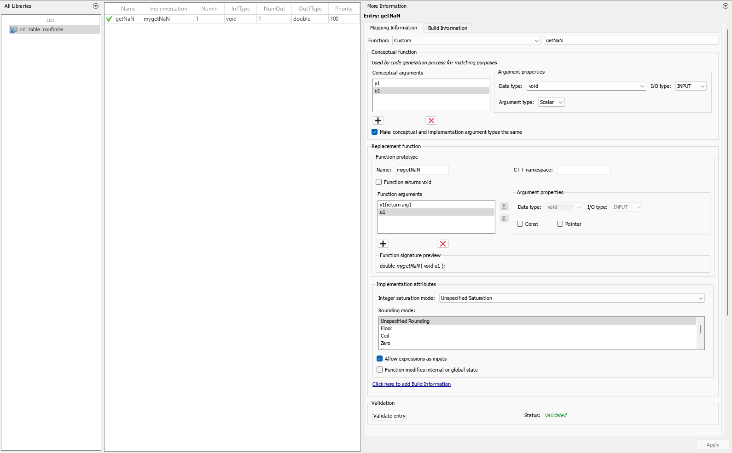This screenshot has width=732, height=453.
Task: Check Function modifies internal or global state
Action: point(380,370)
